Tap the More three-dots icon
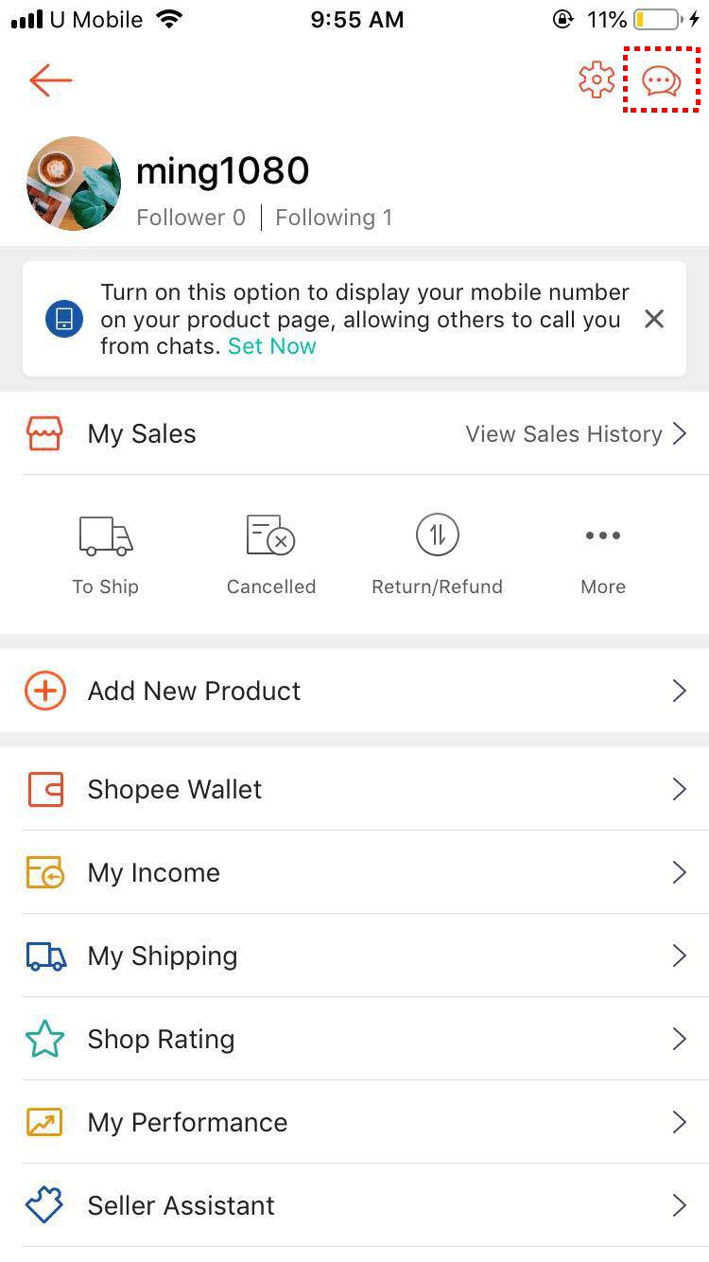 [x=603, y=536]
